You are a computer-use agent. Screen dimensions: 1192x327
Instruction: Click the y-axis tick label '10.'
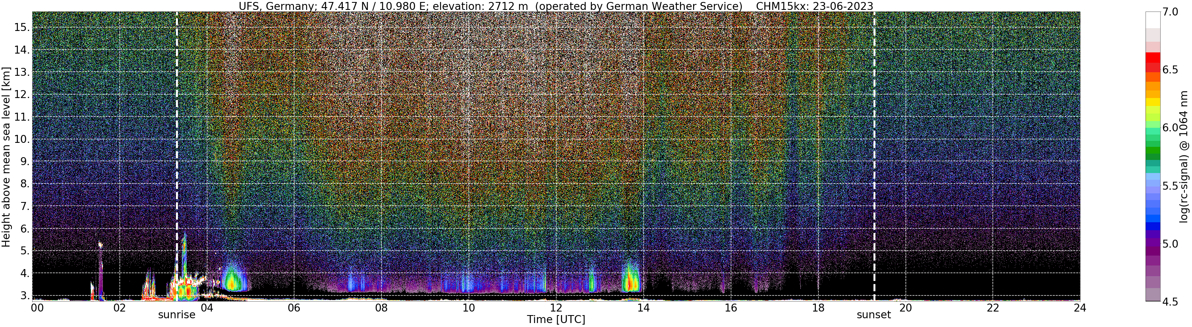(22, 139)
